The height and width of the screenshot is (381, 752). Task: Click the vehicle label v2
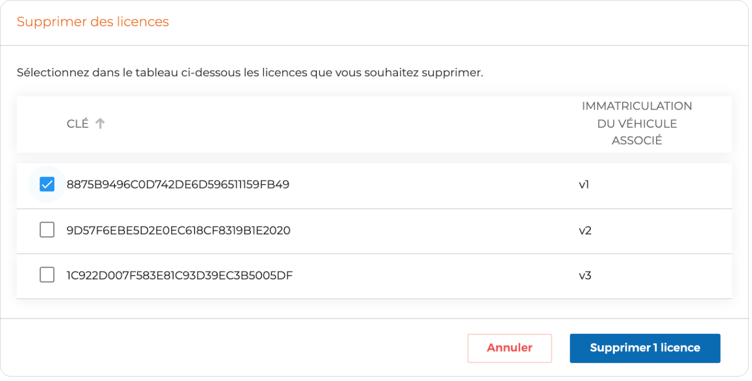tap(585, 230)
